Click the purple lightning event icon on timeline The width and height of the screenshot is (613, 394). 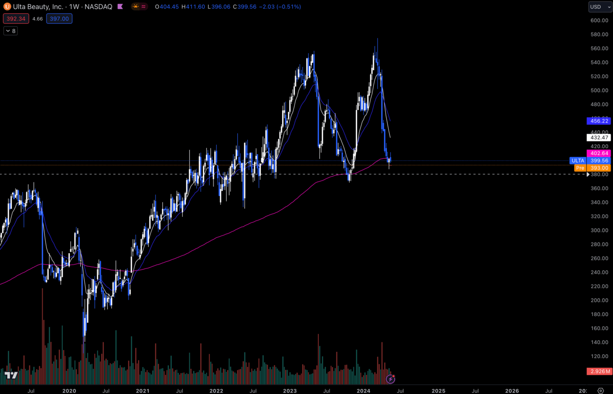coord(390,379)
